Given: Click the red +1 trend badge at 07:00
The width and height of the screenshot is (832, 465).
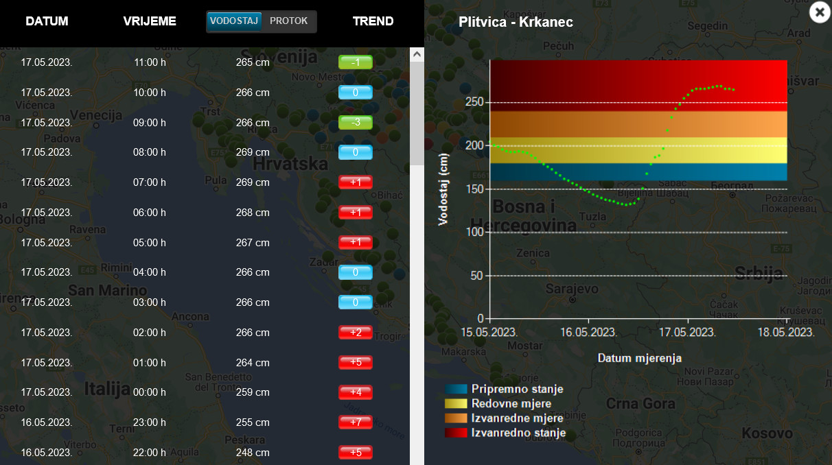Looking at the screenshot, I should 355,182.
